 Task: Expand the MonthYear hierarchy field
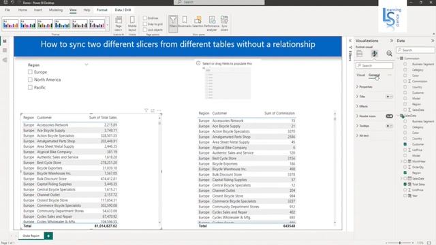[401, 161]
